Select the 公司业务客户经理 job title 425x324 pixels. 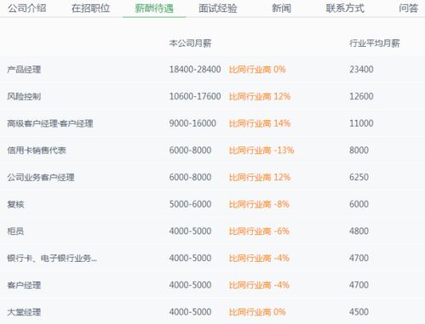(41, 177)
